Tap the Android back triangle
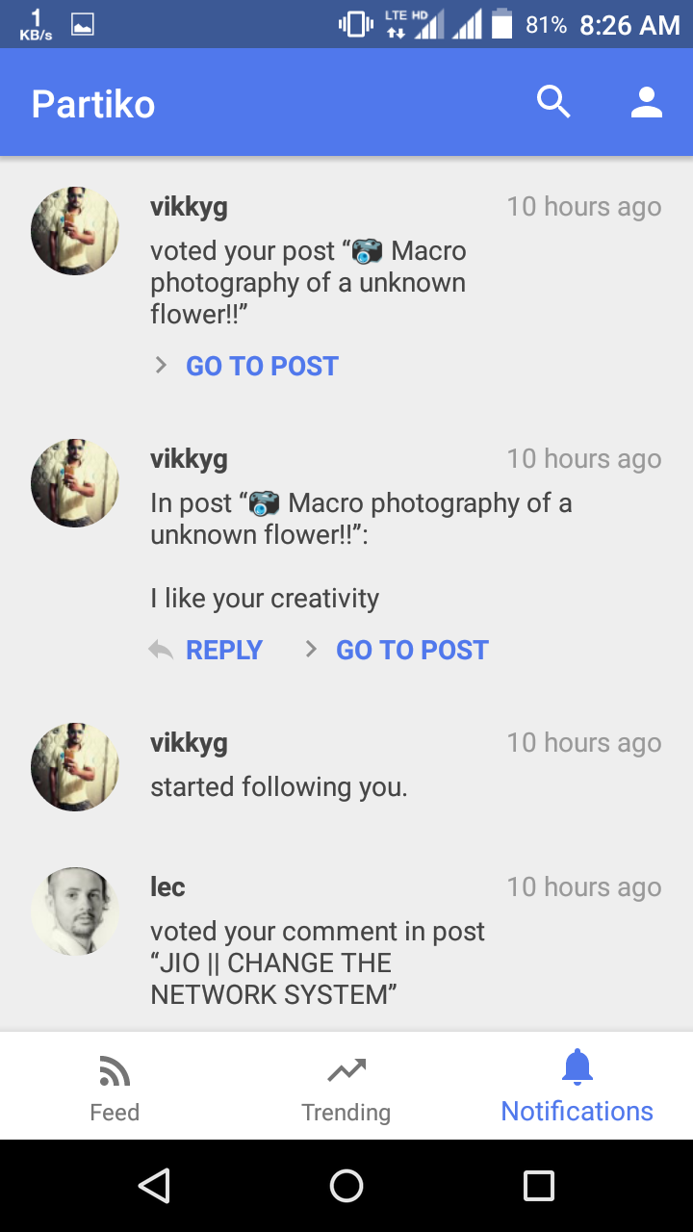Screen dimensions: 693x1232 (x=154, y=1186)
